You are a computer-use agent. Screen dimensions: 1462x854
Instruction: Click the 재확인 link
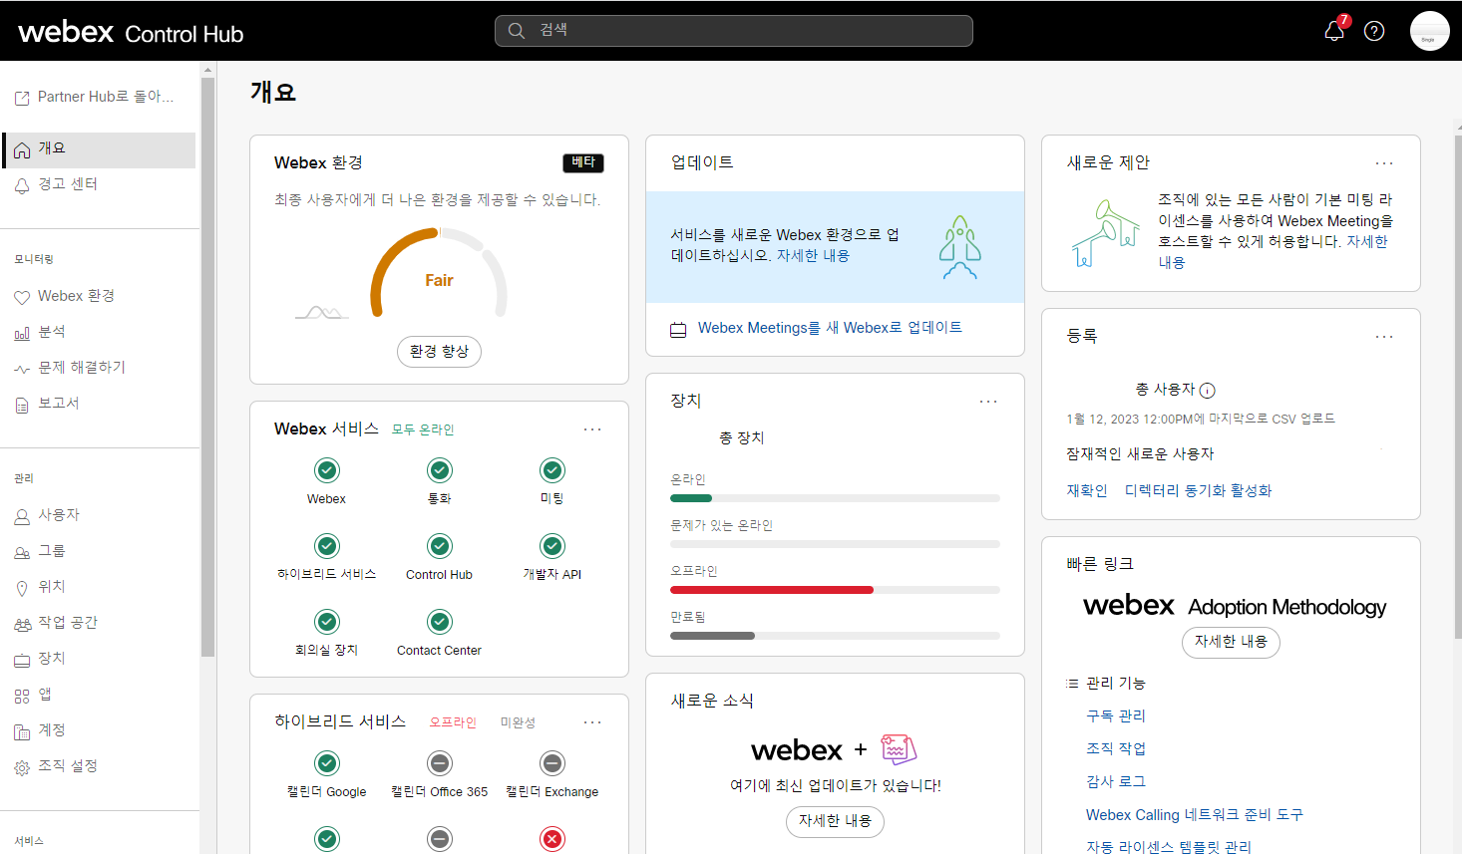point(1087,491)
